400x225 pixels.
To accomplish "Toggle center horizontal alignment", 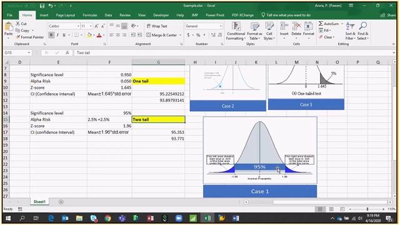I will 117,35.
